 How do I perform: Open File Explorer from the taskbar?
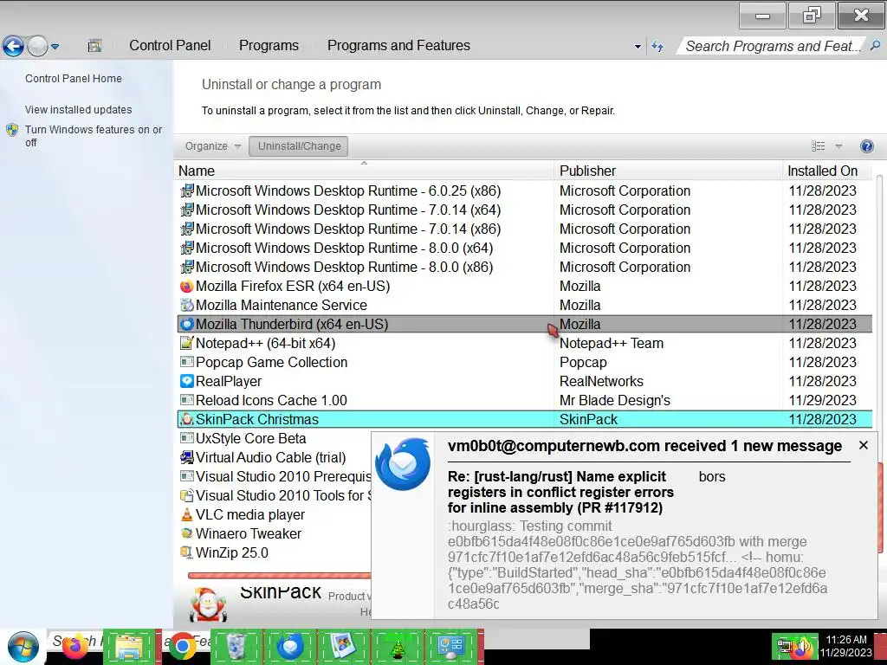(129, 647)
